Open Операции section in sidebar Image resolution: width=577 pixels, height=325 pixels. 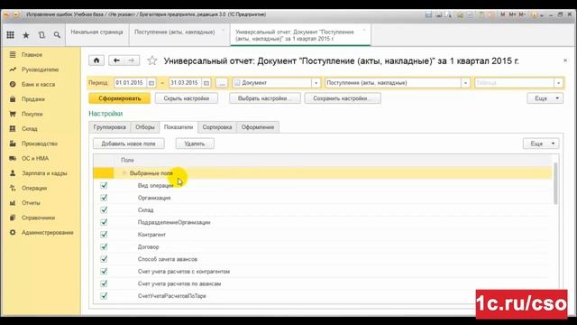click(34, 188)
